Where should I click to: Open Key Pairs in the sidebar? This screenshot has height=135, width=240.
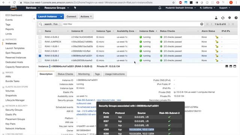click(x=10, y=124)
